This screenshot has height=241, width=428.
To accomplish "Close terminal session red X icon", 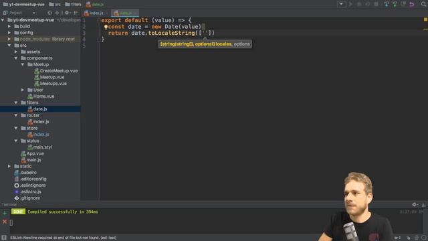I will [x=5, y=222].
